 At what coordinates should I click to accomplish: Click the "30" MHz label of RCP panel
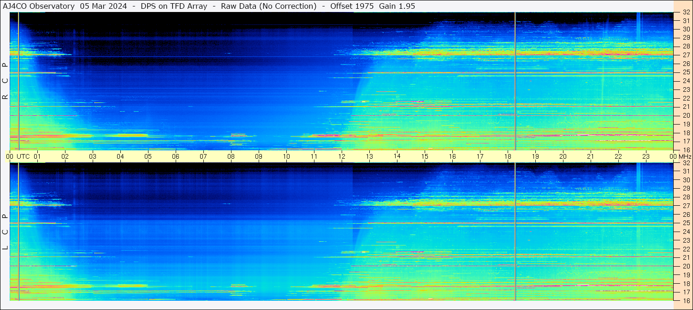click(x=686, y=29)
